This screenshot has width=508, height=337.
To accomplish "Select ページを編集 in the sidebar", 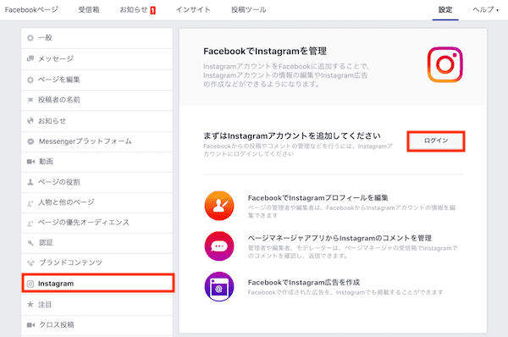I will coord(97,80).
